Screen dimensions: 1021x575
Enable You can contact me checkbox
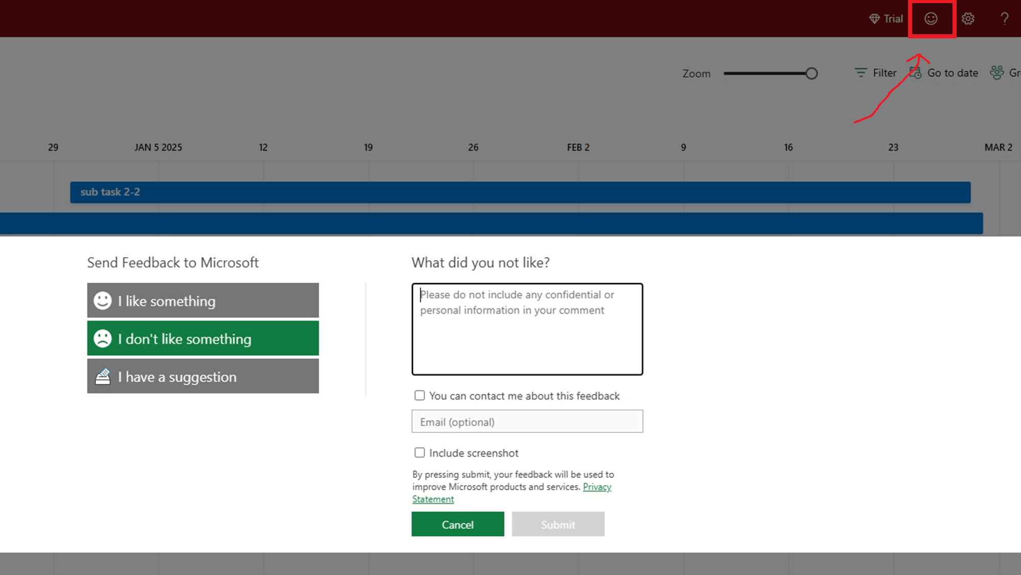(420, 396)
